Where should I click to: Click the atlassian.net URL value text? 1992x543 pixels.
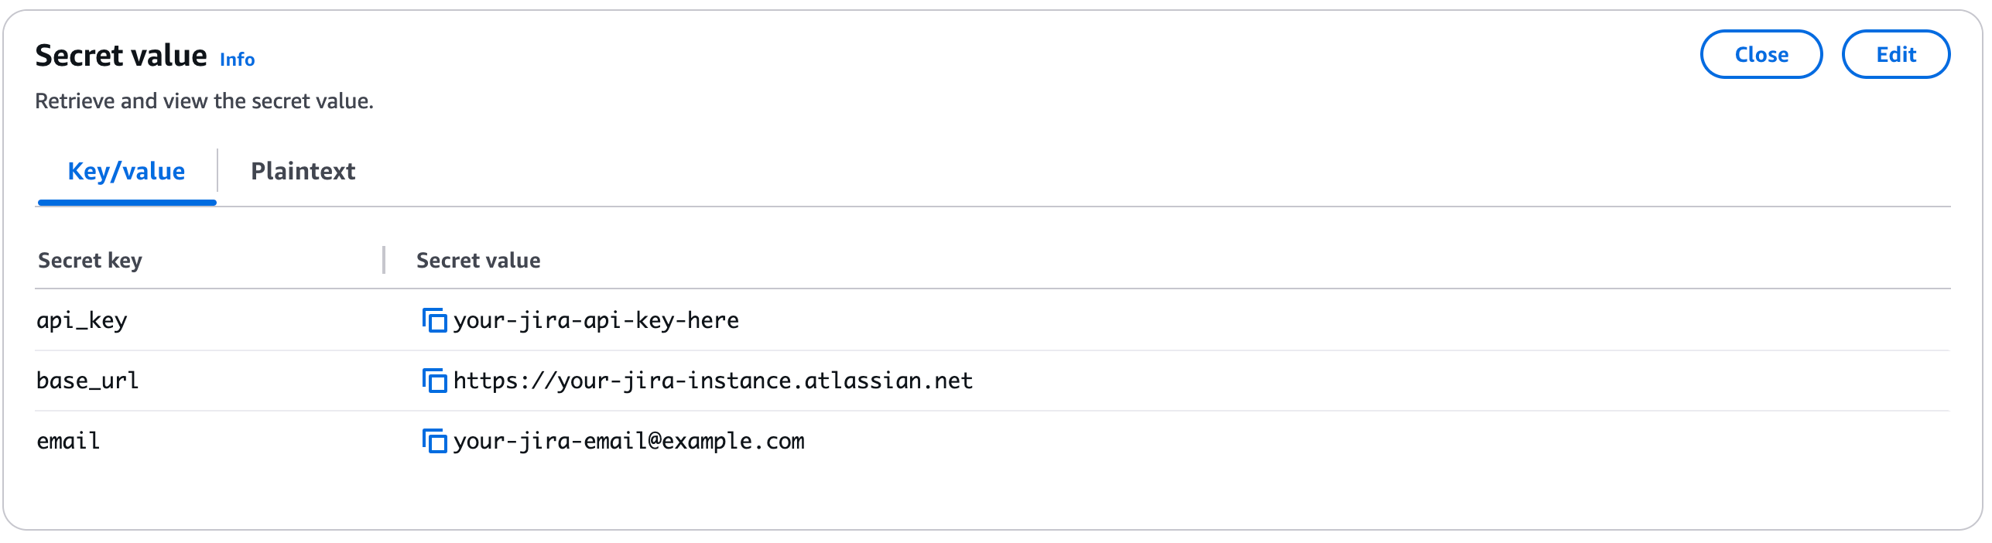pyautogui.click(x=713, y=381)
